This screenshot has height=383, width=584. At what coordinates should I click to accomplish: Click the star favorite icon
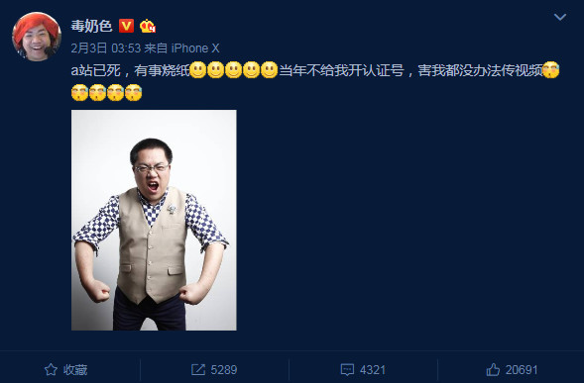click(51, 369)
